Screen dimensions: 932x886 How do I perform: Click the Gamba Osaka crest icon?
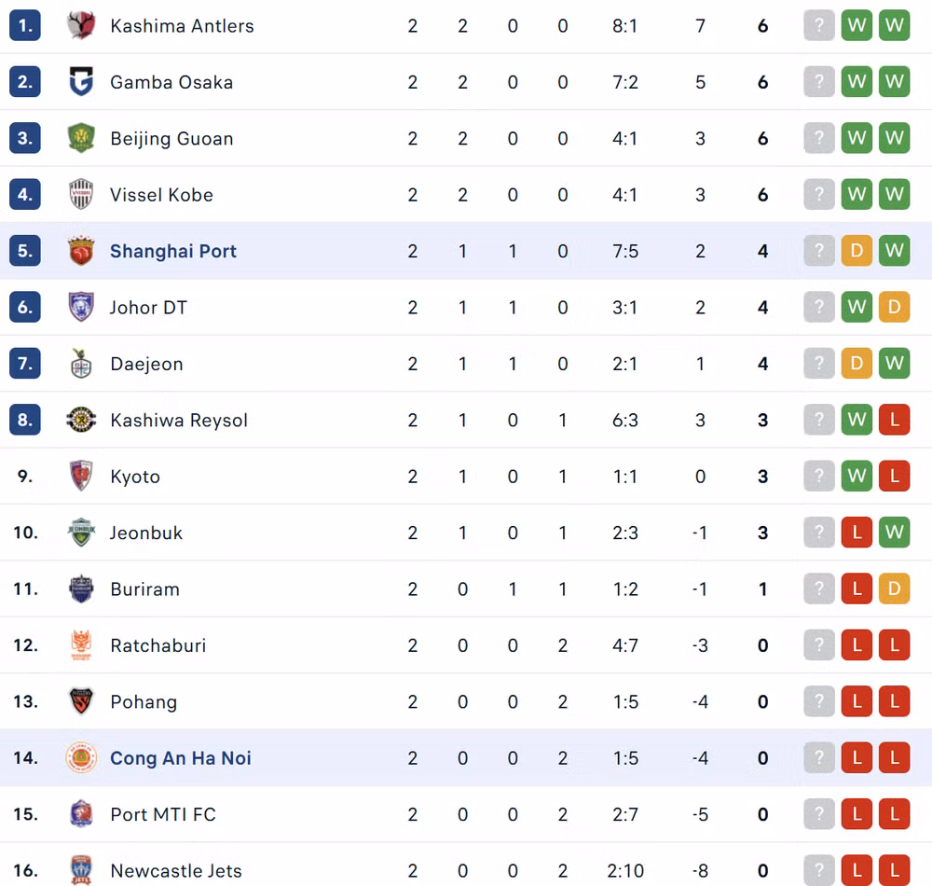point(81,82)
